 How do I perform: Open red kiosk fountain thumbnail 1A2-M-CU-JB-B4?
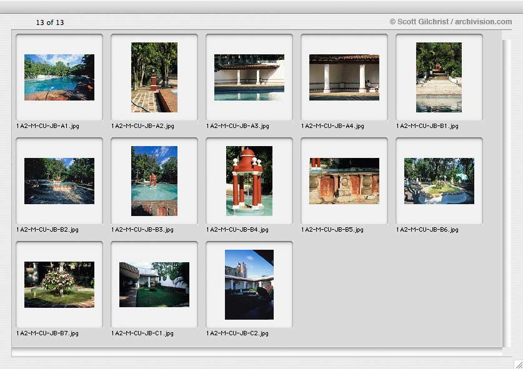249,181
